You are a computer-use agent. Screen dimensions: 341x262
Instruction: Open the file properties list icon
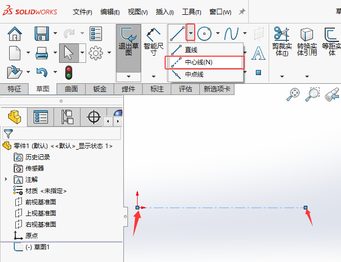96,34
